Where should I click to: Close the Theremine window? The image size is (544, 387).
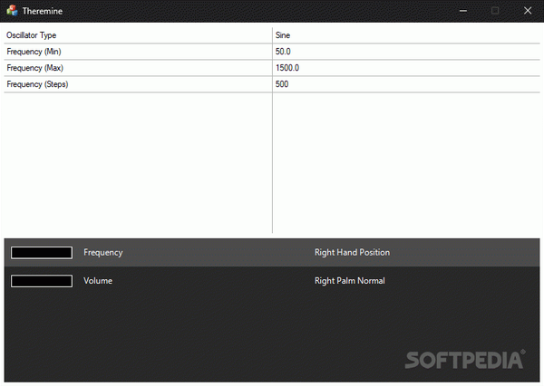click(x=528, y=11)
